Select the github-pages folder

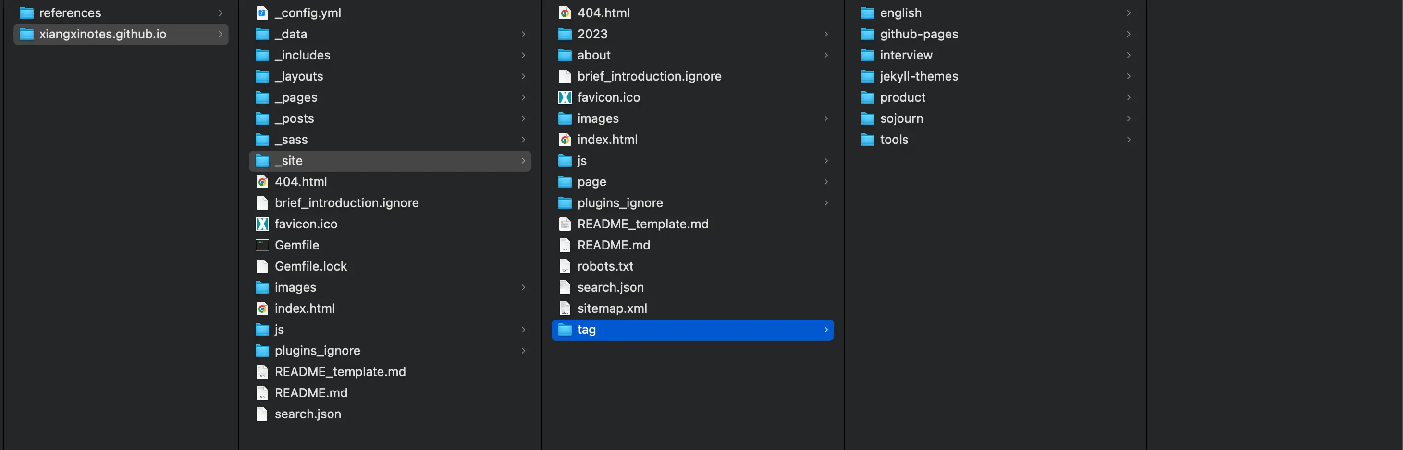[x=918, y=34]
